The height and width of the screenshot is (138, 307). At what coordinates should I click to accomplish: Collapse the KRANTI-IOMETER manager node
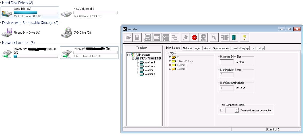point(133,58)
